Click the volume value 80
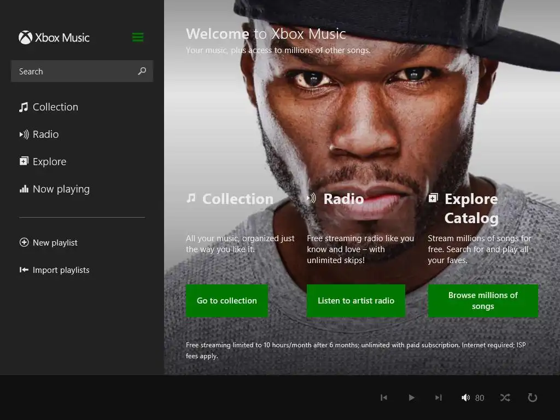Image resolution: width=560 pixels, height=420 pixels. click(480, 398)
